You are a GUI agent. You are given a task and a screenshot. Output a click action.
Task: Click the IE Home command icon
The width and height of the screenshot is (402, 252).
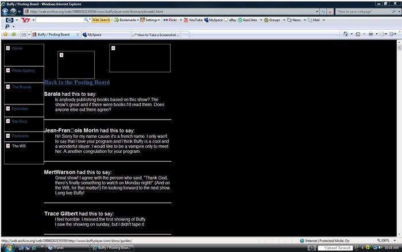[x=346, y=34]
